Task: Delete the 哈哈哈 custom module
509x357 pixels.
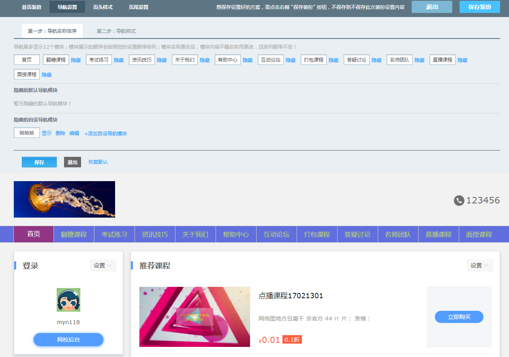Action: [x=60, y=133]
